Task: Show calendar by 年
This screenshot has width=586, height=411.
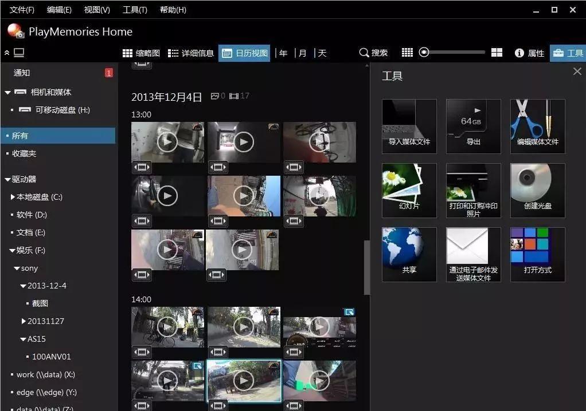Action: [283, 53]
